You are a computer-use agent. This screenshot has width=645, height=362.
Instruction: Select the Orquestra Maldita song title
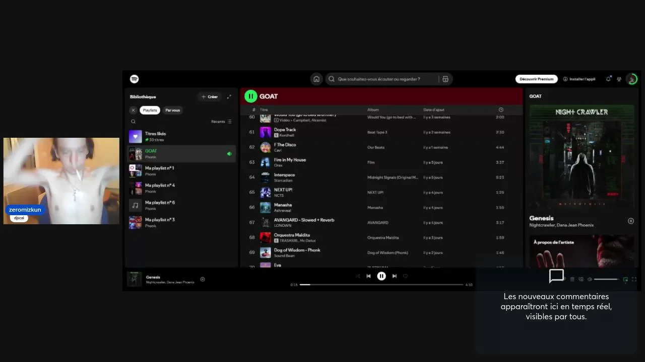coord(292,235)
